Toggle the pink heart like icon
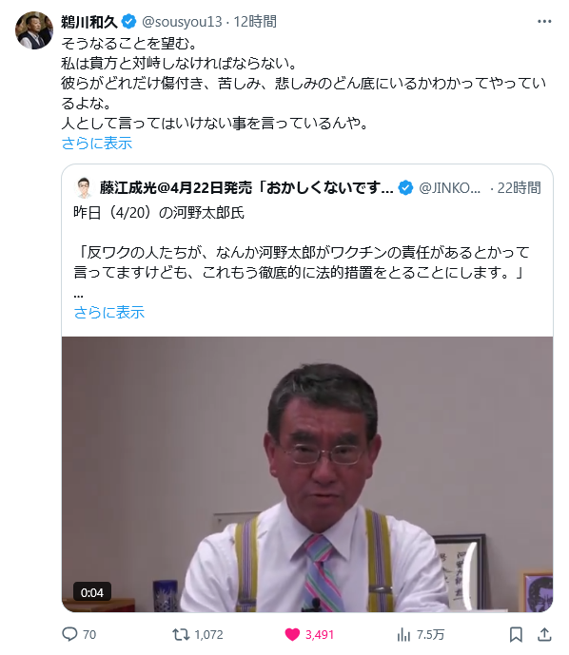 tap(292, 634)
